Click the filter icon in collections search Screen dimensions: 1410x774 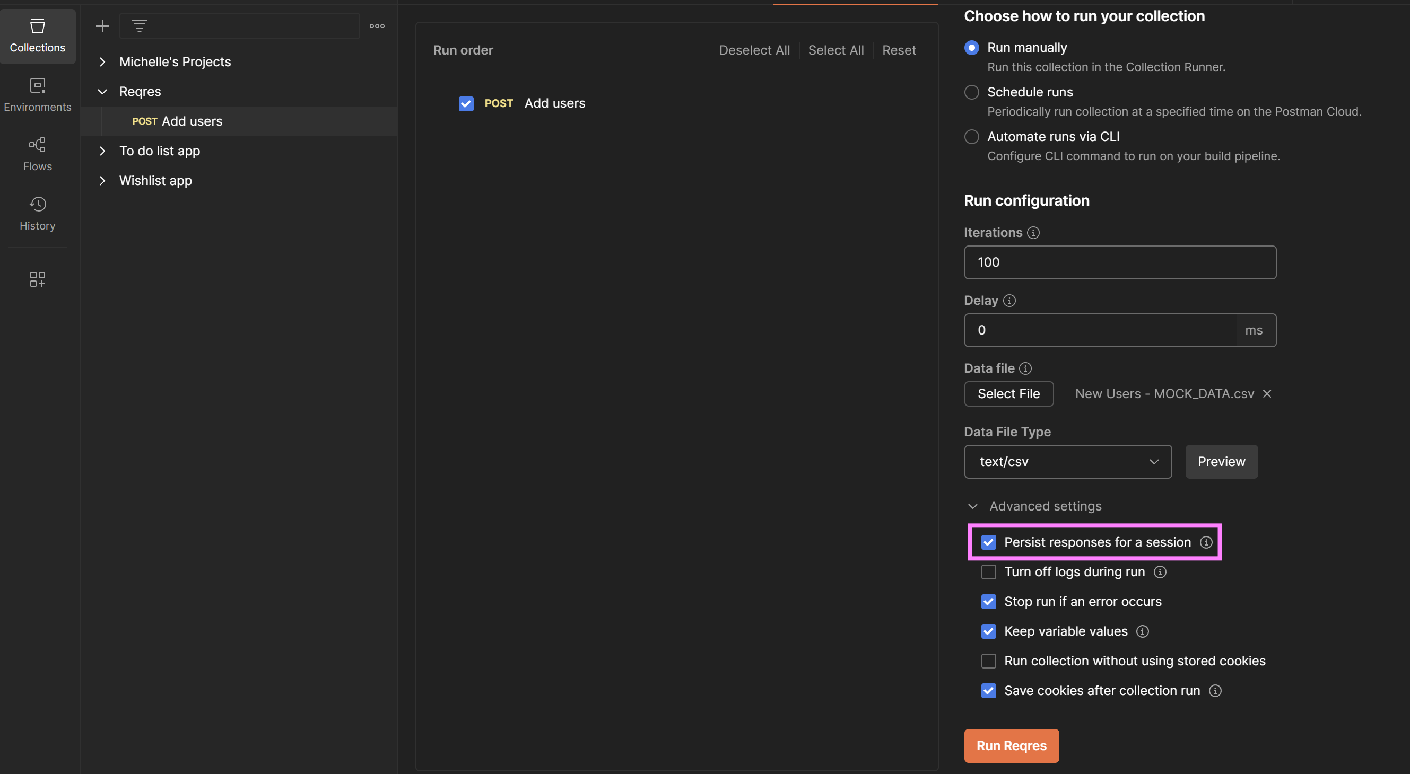(x=140, y=25)
